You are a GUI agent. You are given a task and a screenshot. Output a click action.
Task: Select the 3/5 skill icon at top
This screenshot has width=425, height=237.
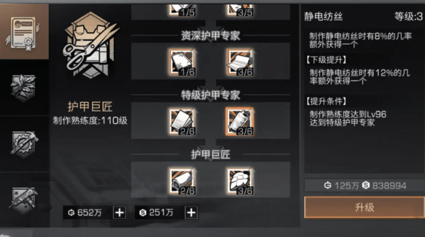point(240,10)
